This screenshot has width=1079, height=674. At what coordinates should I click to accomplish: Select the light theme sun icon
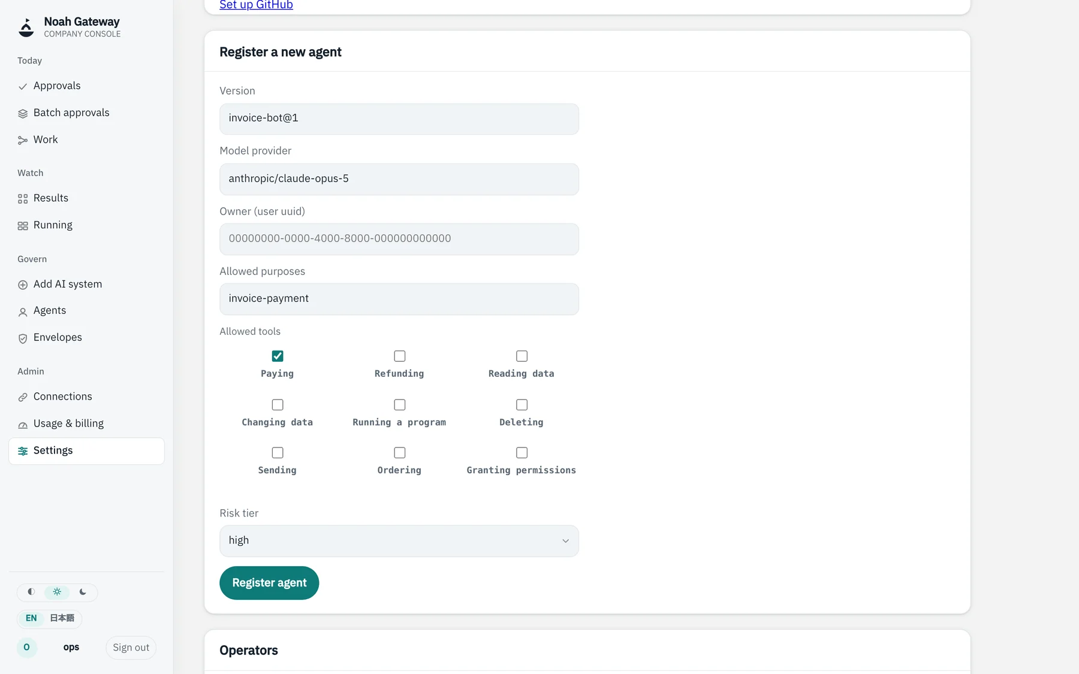(x=57, y=592)
